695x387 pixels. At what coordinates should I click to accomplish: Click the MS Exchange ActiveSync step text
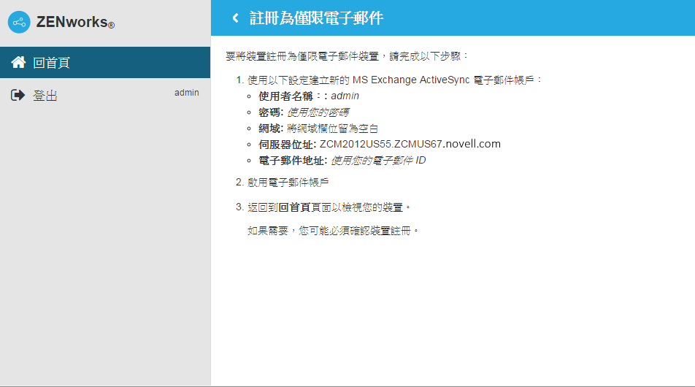point(394,80)
